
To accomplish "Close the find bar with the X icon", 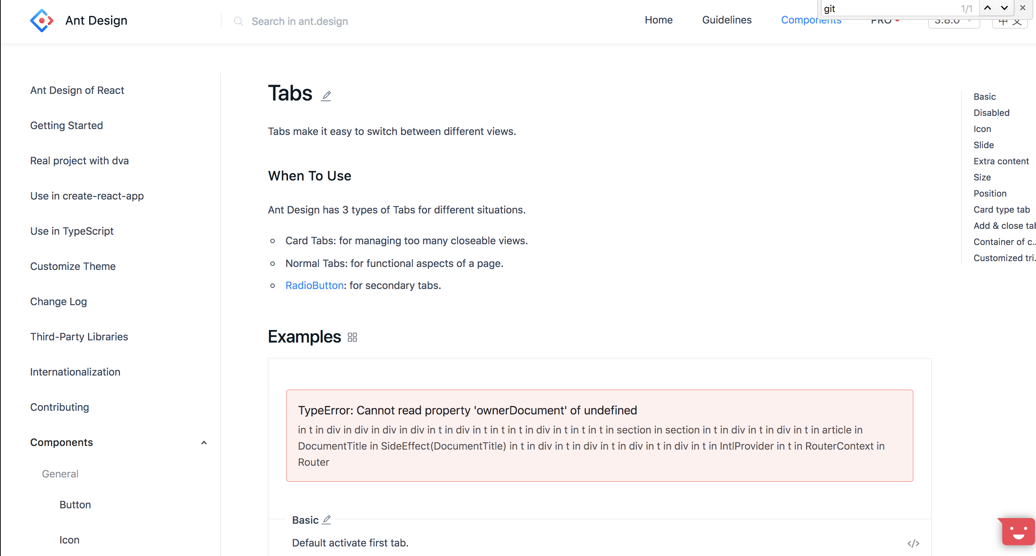I will coord(1022,8).
